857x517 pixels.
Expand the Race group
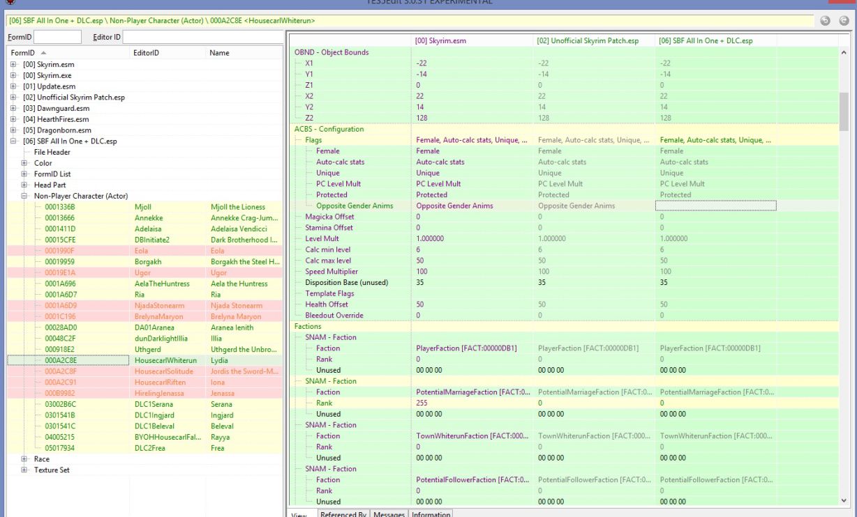pyautogui.click(x=24, y=459)
